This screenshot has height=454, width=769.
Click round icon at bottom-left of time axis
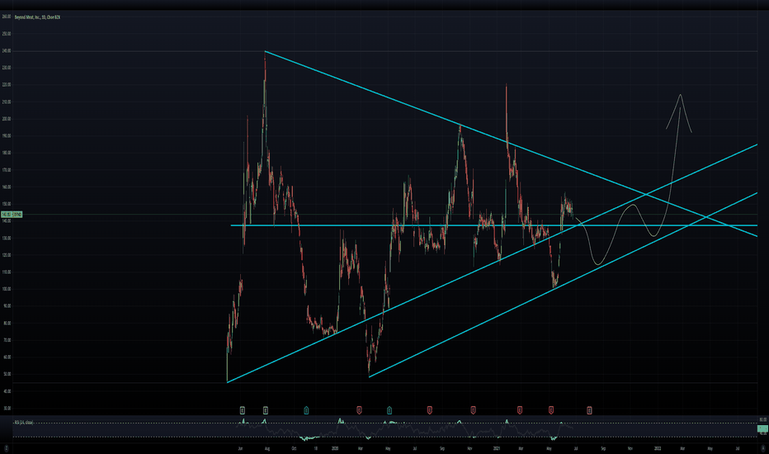point(7,448)
